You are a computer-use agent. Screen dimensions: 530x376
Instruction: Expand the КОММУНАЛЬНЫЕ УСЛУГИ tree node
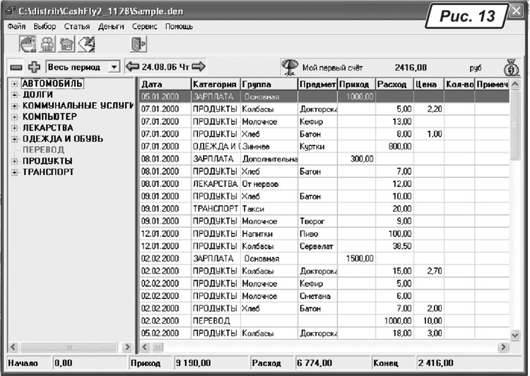pos(15,106)
